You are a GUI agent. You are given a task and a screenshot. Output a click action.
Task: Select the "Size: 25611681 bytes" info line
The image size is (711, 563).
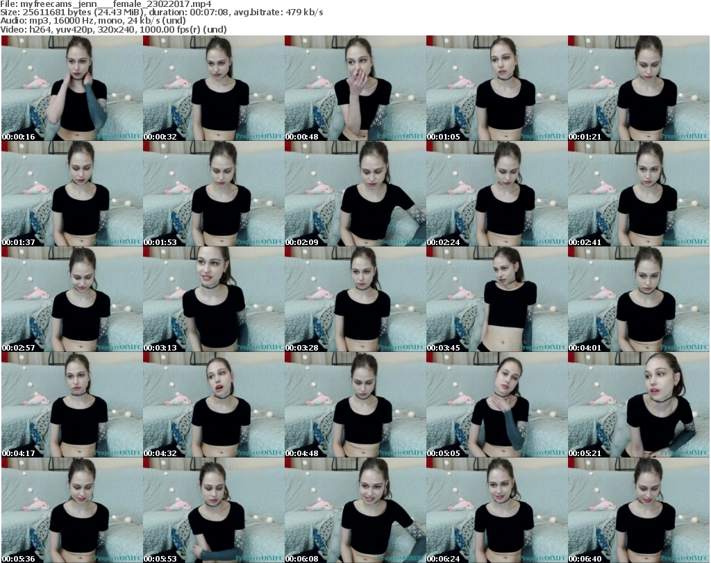pyautogui.click(x=161, y=12)
